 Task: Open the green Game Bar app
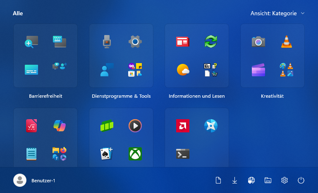pyautogui.click(x=107, y=126)
